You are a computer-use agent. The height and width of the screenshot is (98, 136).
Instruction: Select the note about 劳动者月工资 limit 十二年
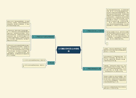(x=115, y=79)
